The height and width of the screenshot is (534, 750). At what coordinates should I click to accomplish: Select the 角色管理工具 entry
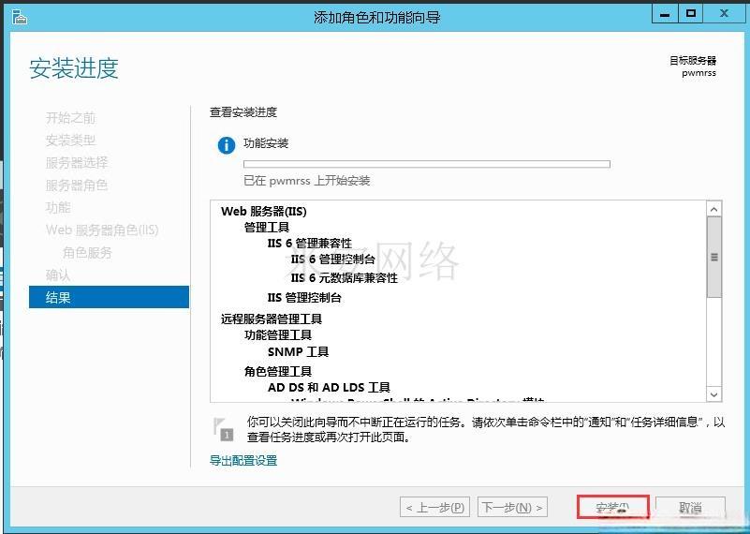coord(278,371)
